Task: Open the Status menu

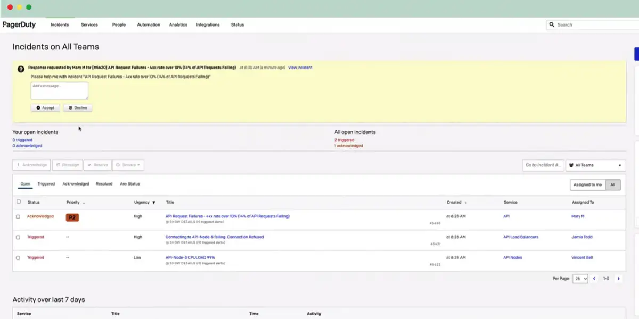Action: point(237,25)
